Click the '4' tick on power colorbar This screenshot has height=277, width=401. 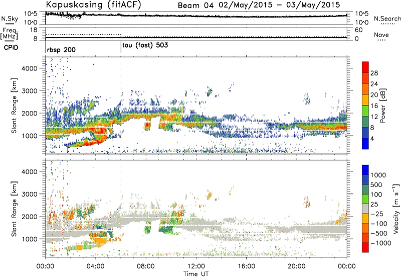[x=372, y=138]
